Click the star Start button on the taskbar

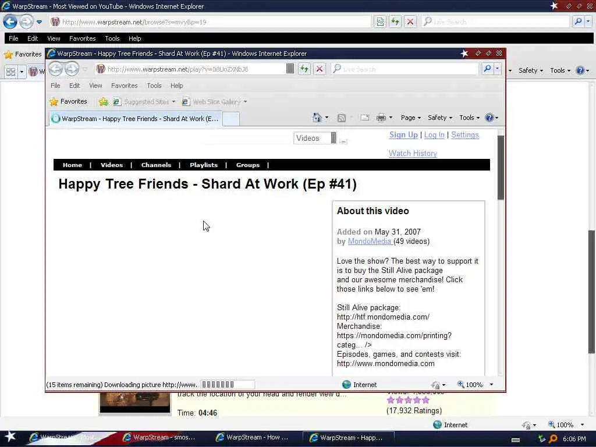(x=10, y=437)
